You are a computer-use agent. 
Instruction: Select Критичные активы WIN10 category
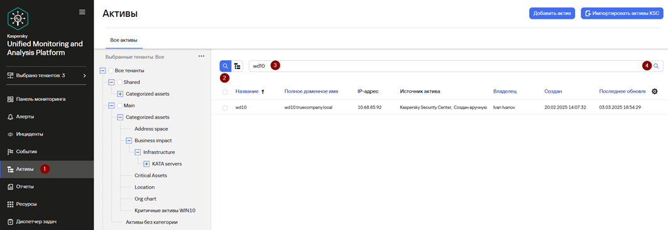pos(165,211)
